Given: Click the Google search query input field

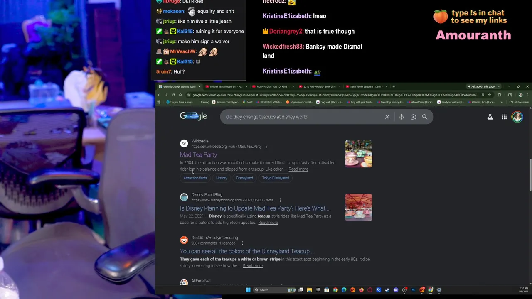Looking at the screenshot, I should point(303,117).
